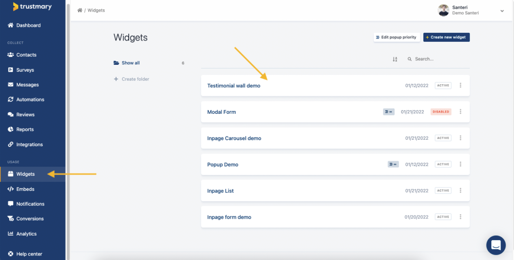Open options menu for Popup Demo
The height and width of the screenshot is (260, 514).
(461, 164)
